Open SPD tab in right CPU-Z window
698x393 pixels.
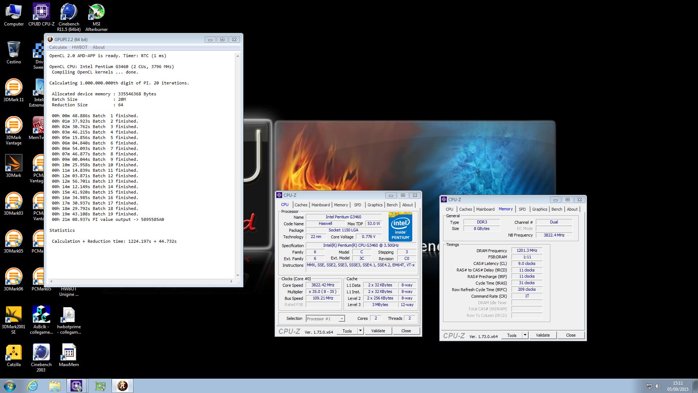522,209
